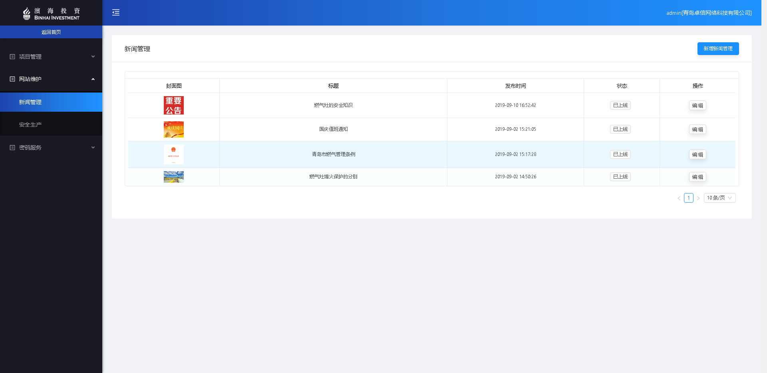The image size is (767, 373).
Task: Expand the 项目管理 chevron
Action: point(93,57)
